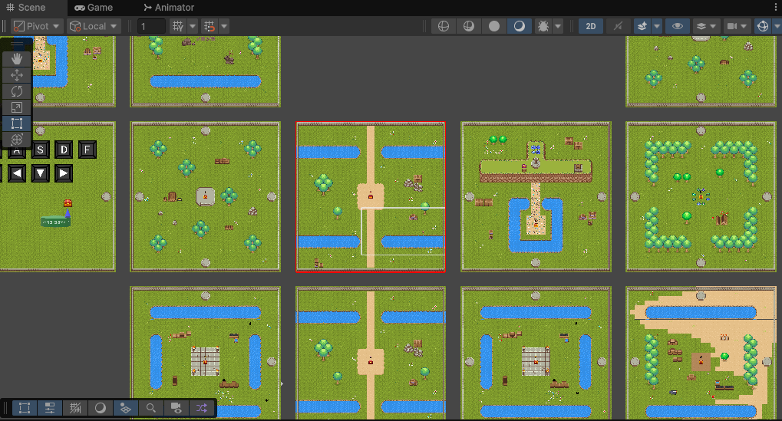Select the Rotate tool
Viewport: 782px width, 421px height.
[17, 91]
